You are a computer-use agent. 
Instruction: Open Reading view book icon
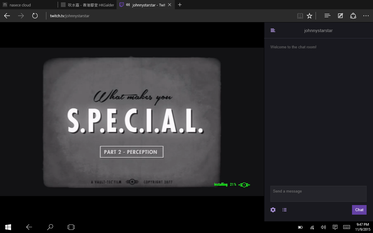[300, 16]
